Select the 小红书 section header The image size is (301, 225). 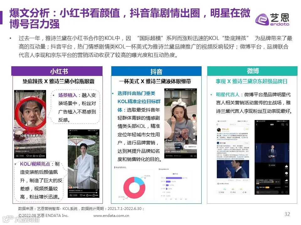pos(57,71)
